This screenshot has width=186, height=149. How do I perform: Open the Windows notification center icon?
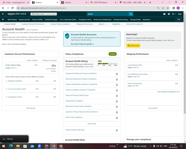click(x=181, y=146)
